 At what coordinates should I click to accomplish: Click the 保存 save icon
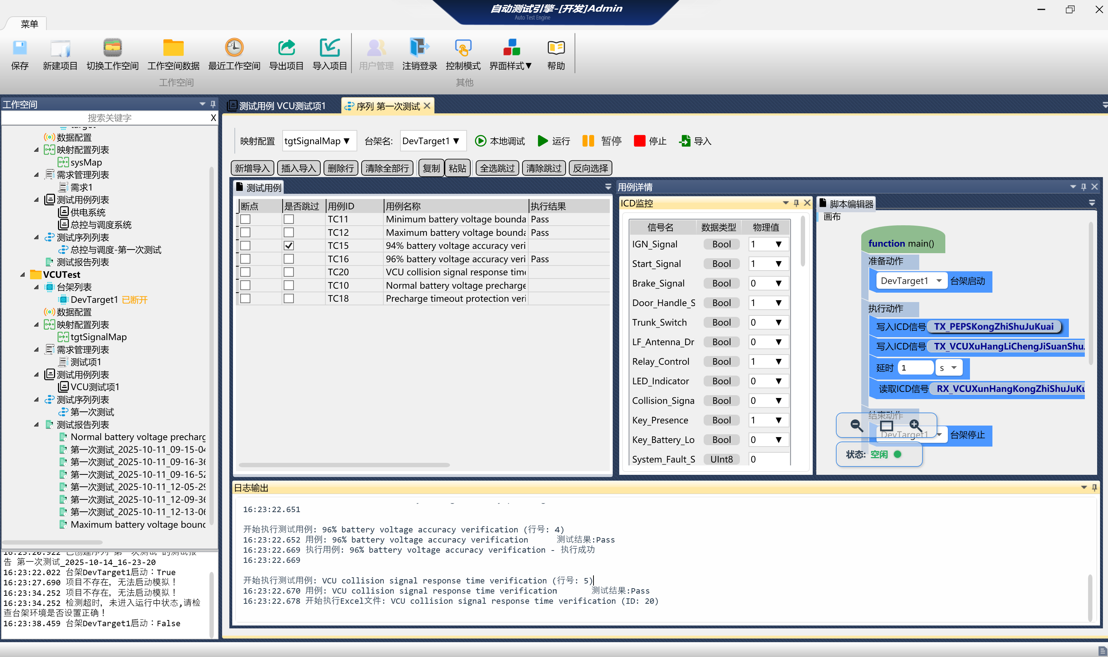point(20,48)
